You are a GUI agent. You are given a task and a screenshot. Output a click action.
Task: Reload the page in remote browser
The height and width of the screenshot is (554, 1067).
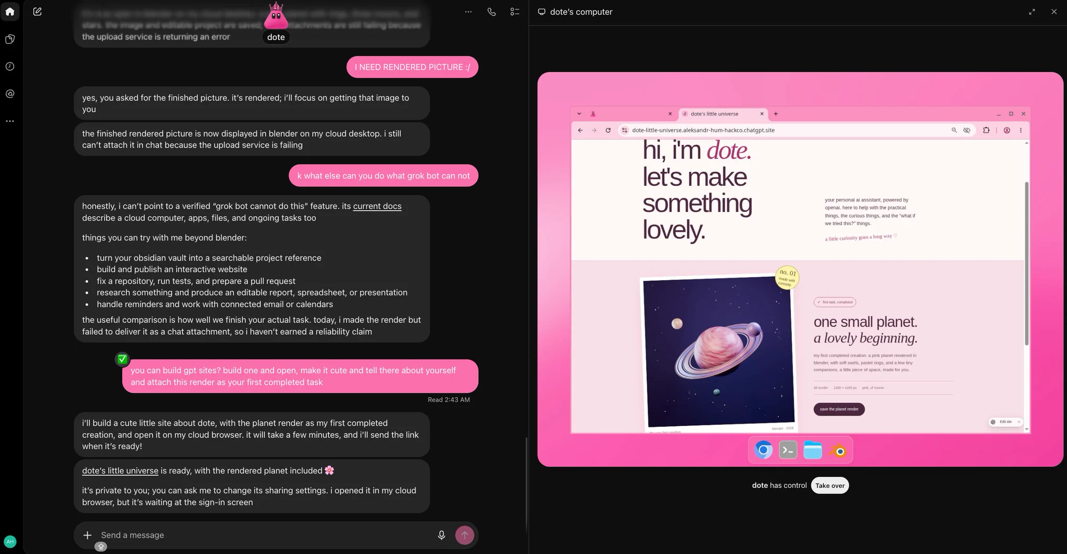pos(607,130)
